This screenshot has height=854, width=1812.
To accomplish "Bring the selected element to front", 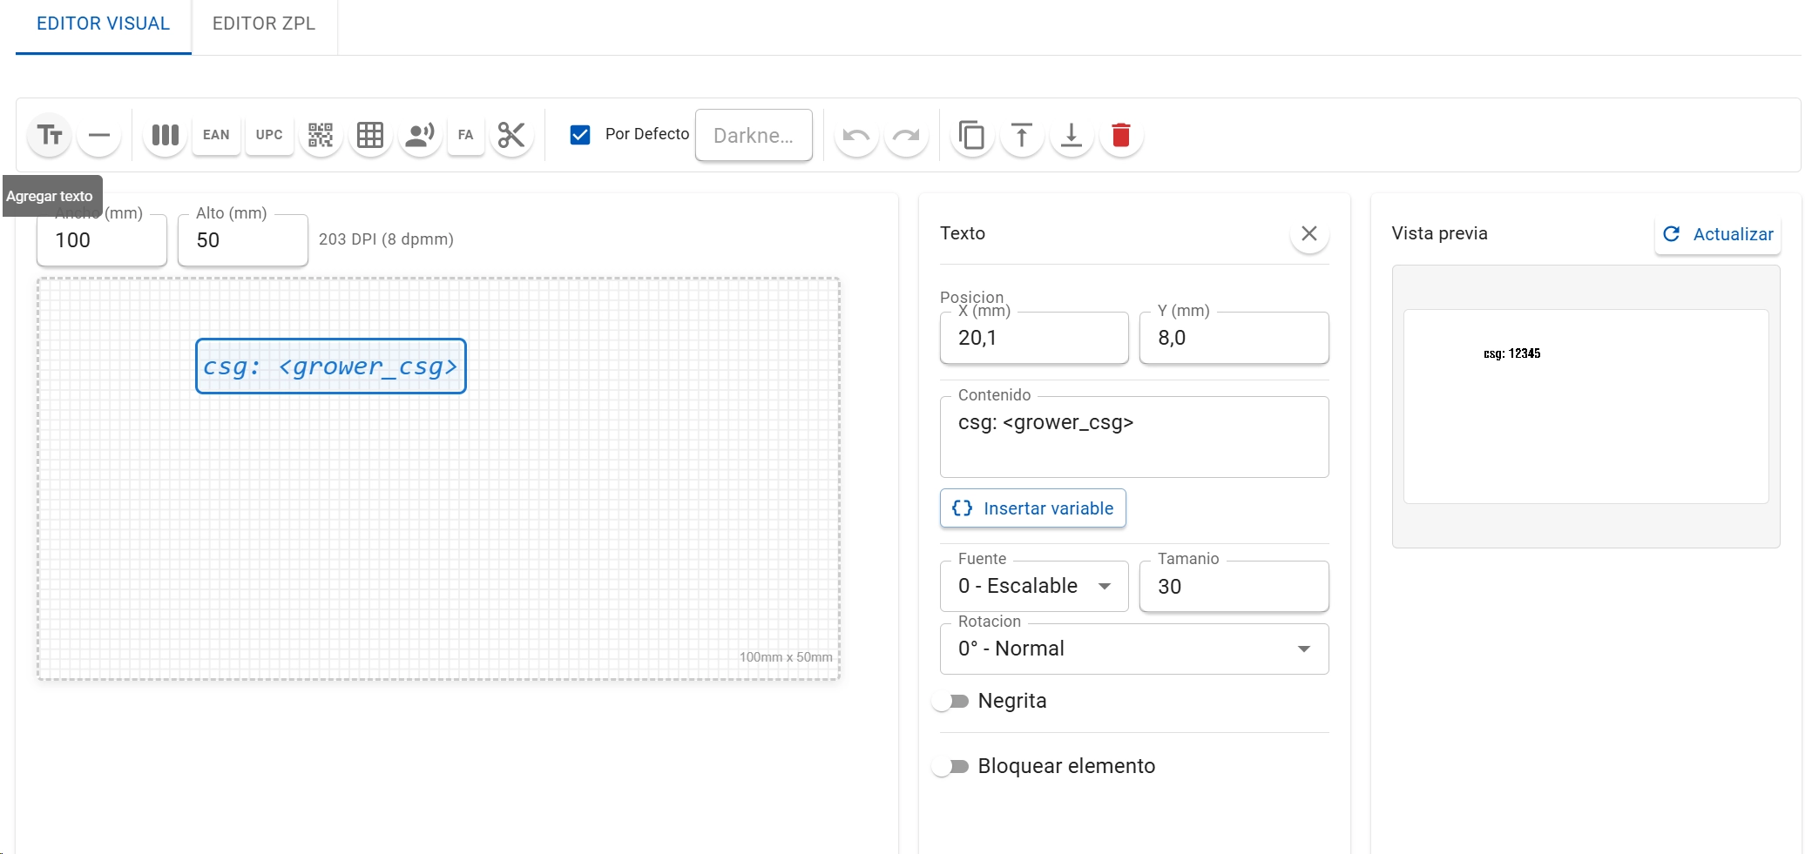I will point(1022,135).
